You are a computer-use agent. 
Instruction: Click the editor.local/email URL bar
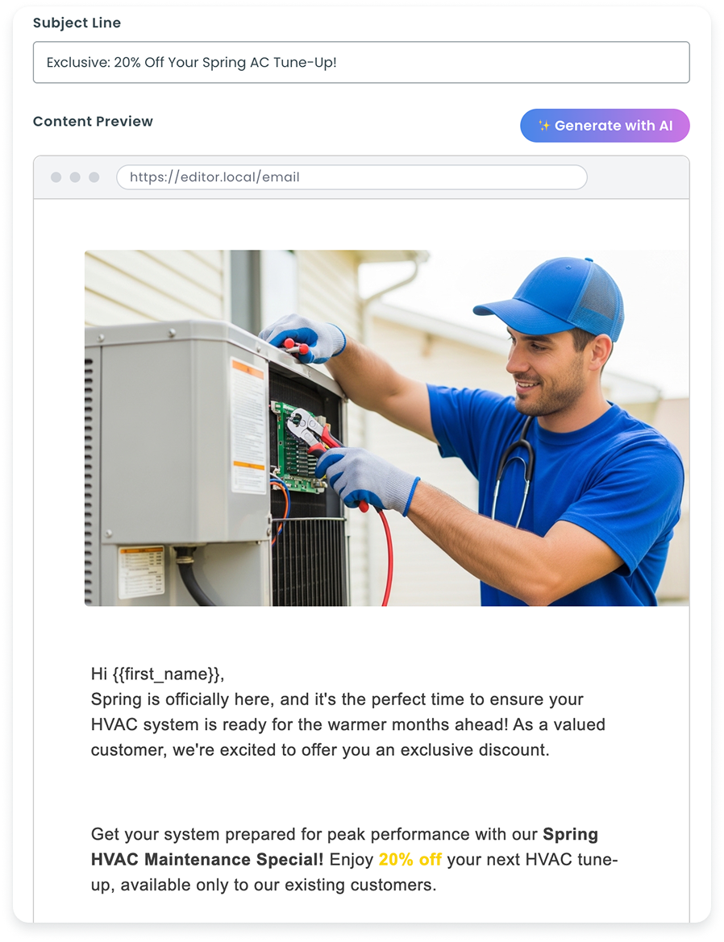click(352, 177)
